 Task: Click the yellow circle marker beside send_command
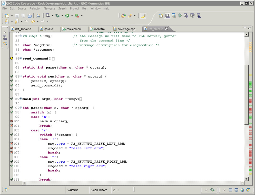coord(12,58)
